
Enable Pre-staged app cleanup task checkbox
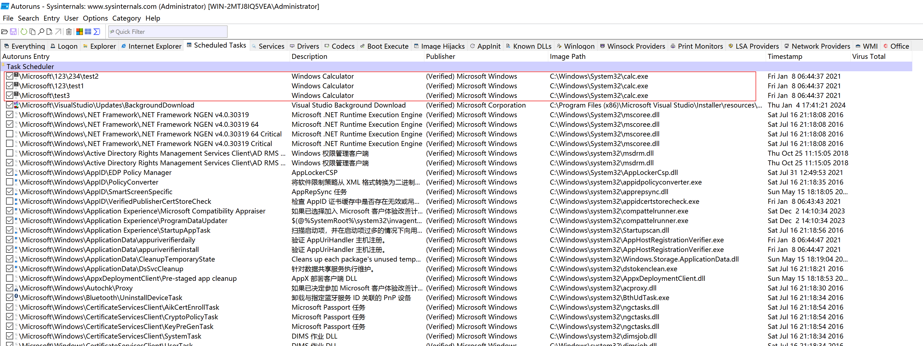10,278
